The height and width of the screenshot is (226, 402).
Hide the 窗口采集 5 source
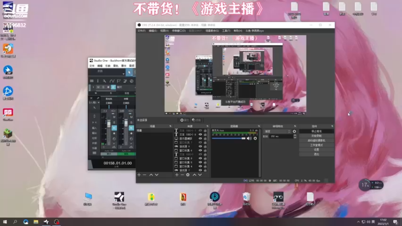200,162
